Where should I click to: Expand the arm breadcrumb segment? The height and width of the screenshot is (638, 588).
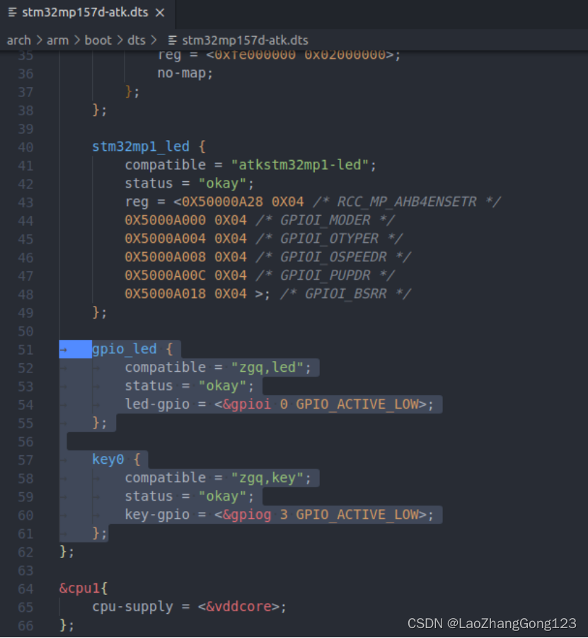pyautogui.click(x=58, y=40)
